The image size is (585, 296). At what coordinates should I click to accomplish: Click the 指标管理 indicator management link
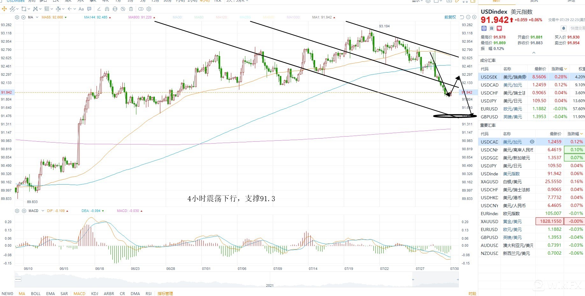pyautogui.click(x=165, y=293)
